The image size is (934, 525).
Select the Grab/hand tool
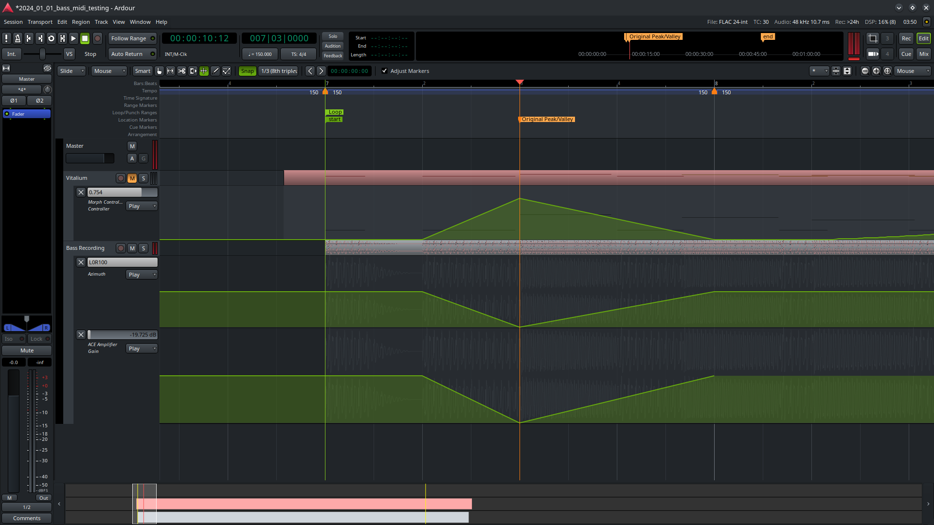click(159, 71)
